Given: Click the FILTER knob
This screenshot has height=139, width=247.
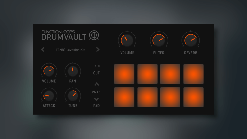Looking at the screenshot, I should (x=159, y=40).
